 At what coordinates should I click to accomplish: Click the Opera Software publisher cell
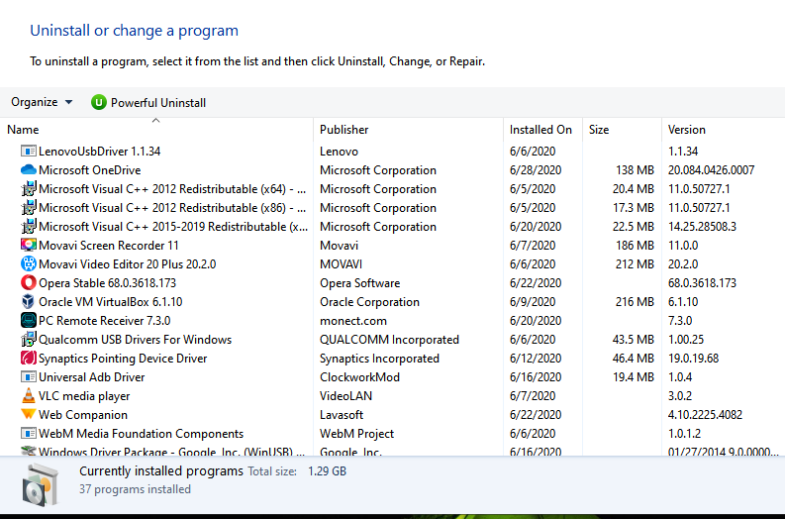coord(360,283)
